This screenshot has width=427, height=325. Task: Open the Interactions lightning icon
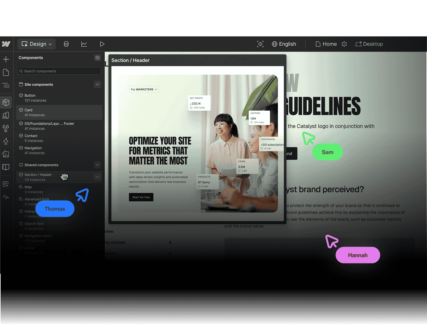pos(6,141)
